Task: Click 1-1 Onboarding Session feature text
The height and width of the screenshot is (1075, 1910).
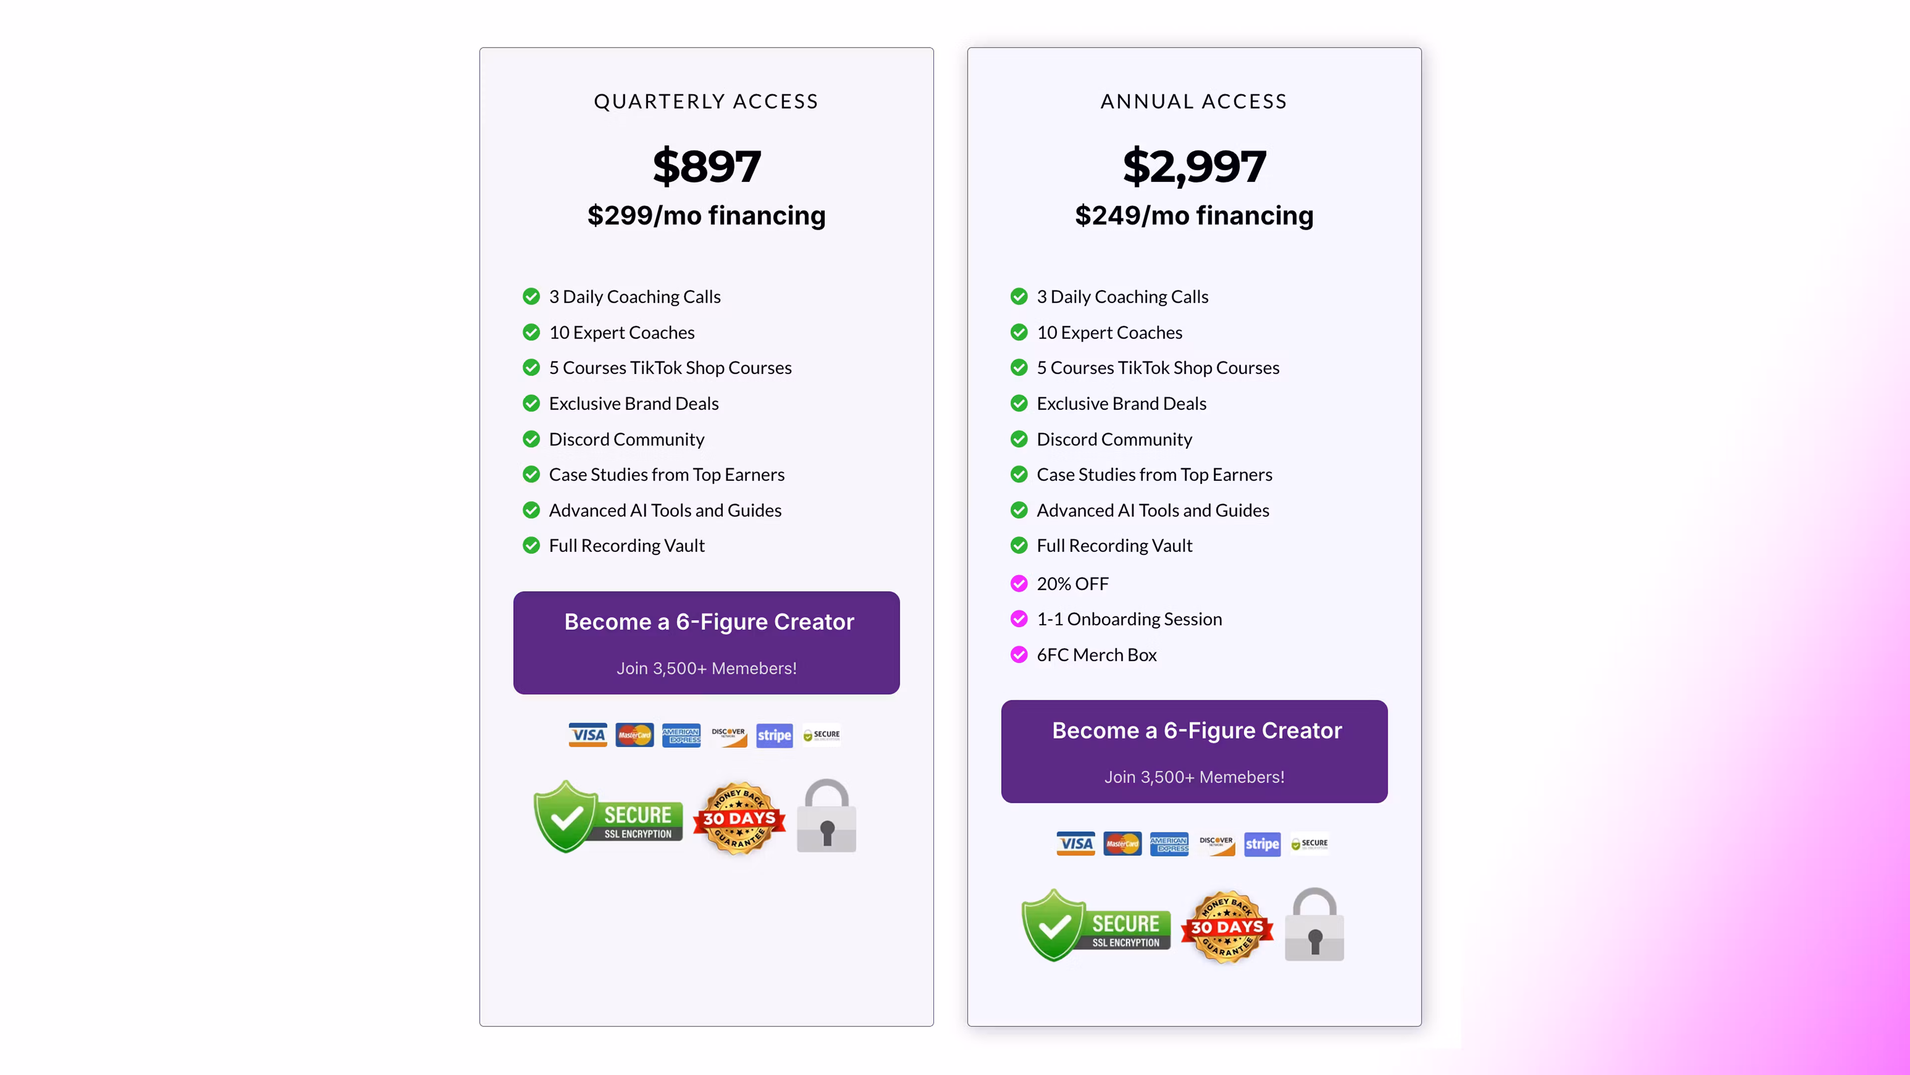Action: click(x=1129, y=619)
